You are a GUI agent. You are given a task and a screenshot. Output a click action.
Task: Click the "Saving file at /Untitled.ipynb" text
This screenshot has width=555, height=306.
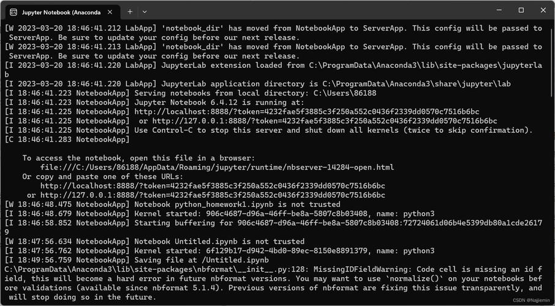coord(201,260)
